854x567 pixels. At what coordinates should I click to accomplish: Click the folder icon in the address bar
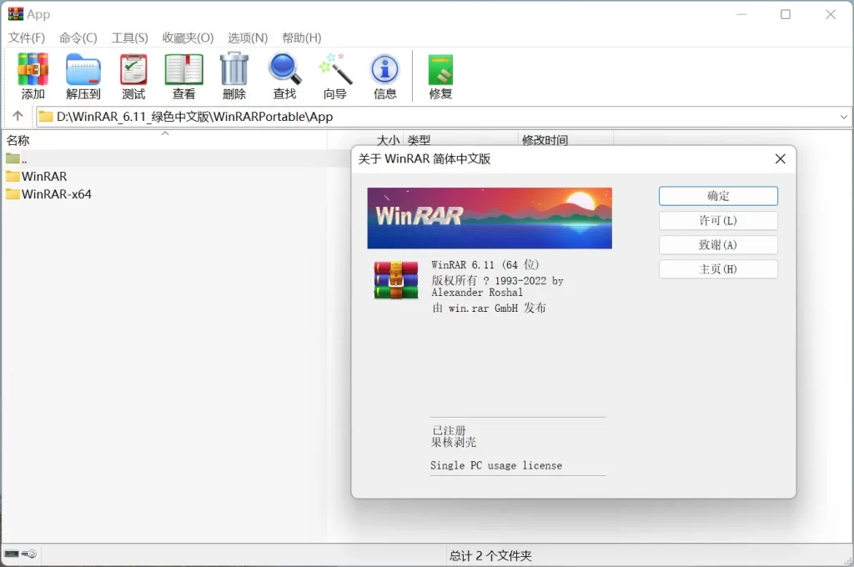[46, 117]
